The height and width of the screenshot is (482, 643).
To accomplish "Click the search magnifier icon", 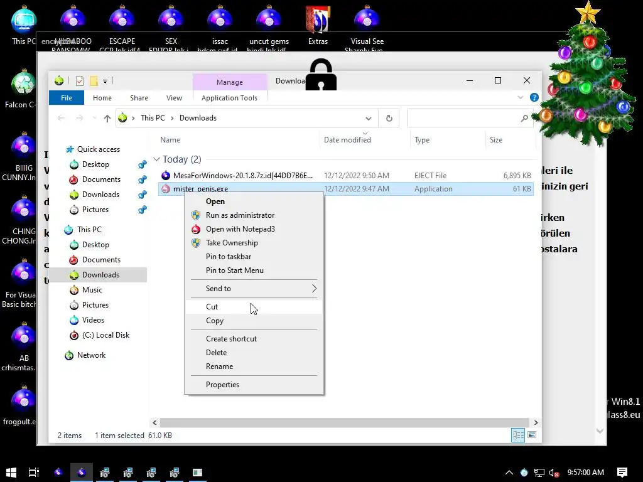I will click(x=524, y=119).
